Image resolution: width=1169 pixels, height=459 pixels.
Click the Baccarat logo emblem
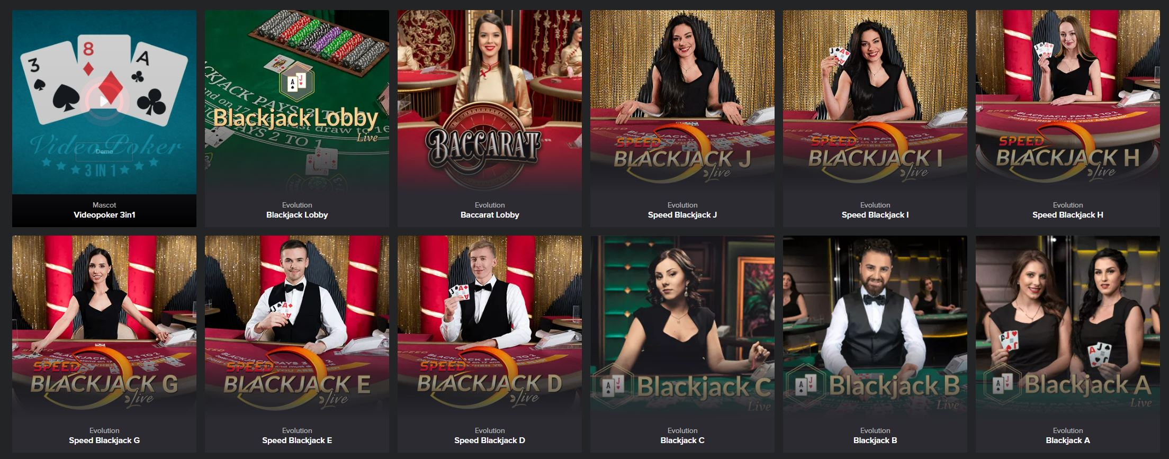click(483, 145)
